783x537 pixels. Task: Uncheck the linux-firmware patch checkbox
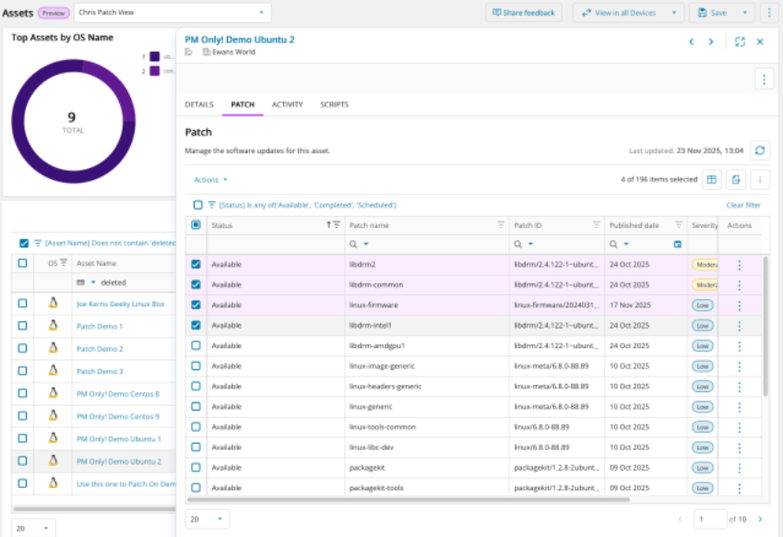click(x=196, y=305)
